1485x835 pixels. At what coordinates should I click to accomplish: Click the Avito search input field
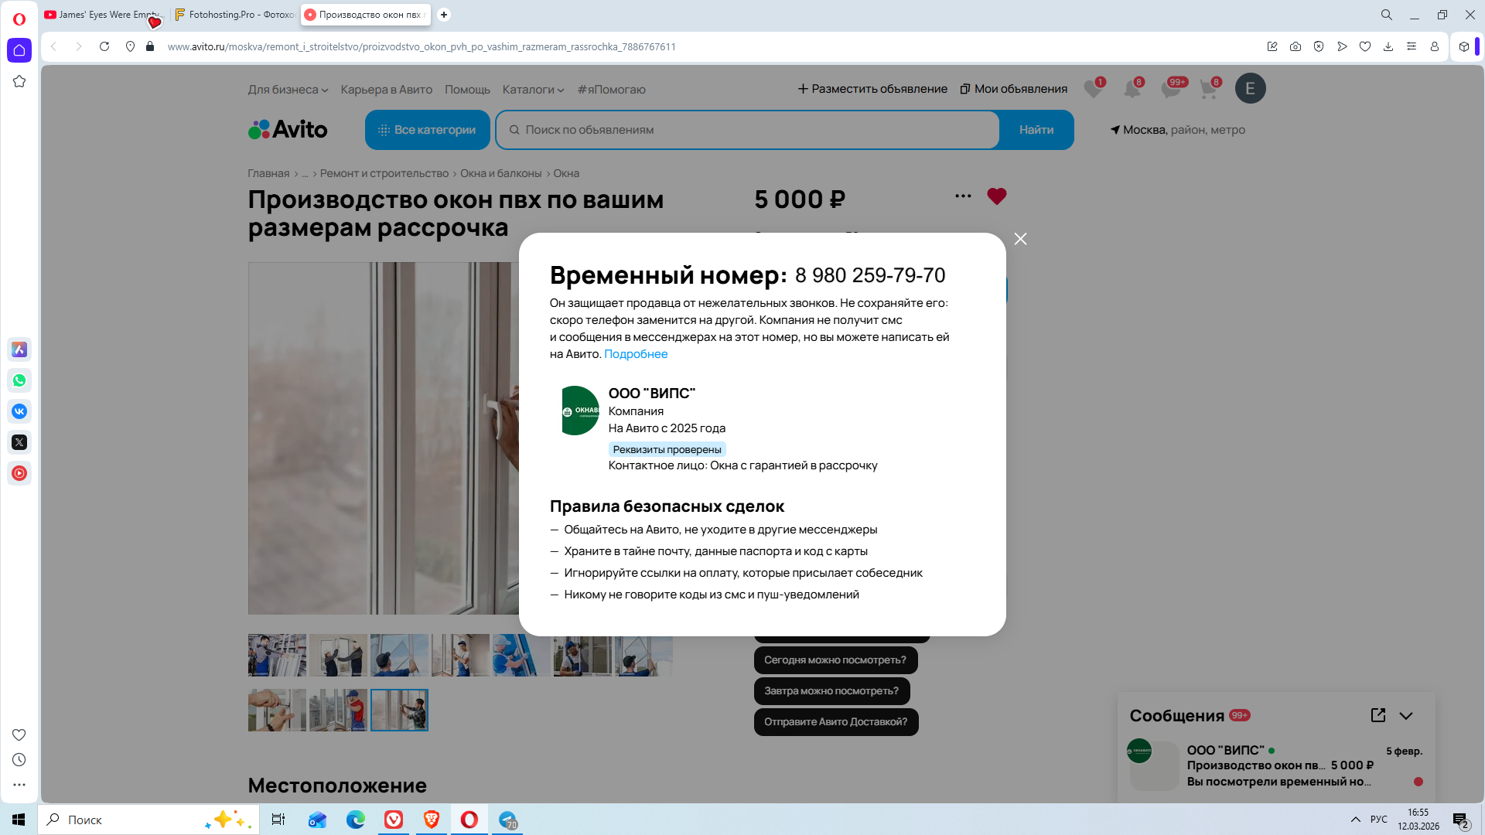coord(746,130)
